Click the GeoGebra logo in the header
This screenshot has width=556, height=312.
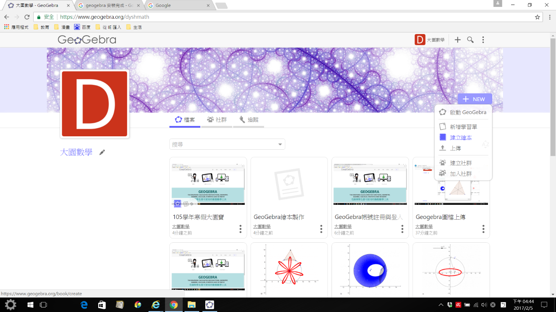(87, 40)
